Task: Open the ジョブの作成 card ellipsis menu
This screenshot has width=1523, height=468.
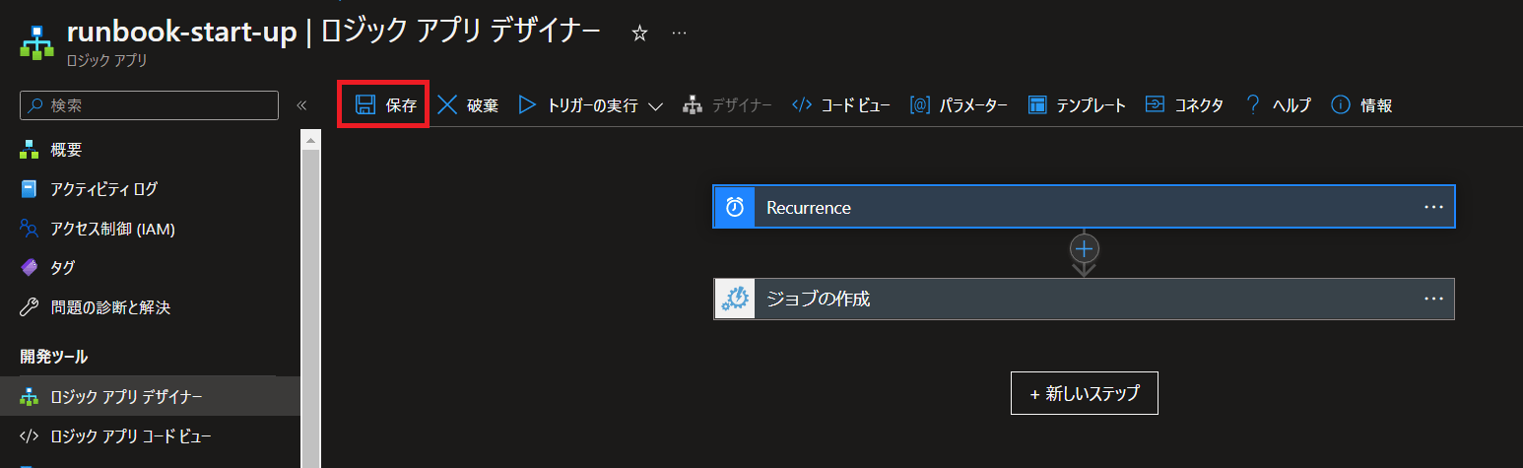Action: point(1433,299)
